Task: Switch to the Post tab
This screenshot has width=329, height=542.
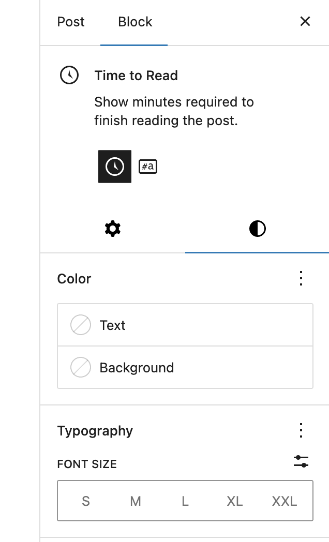Action: 71,22
